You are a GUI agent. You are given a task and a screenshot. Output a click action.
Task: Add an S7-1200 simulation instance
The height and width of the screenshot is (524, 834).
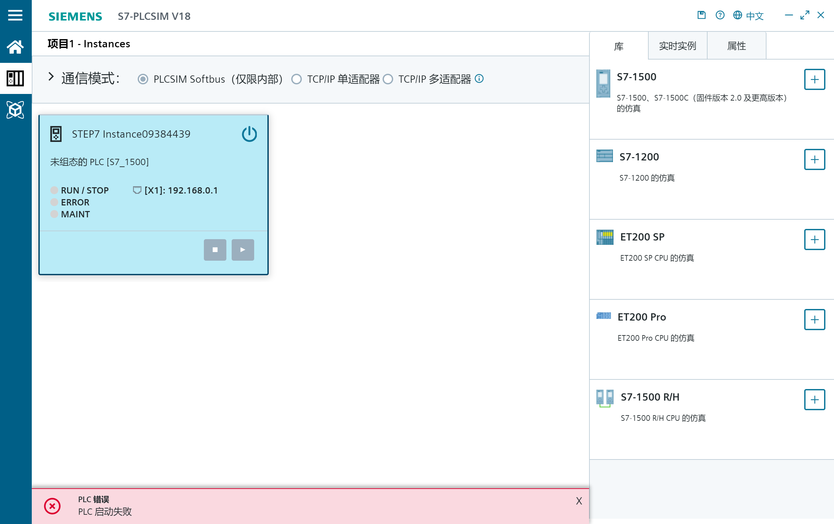[814, 159]
